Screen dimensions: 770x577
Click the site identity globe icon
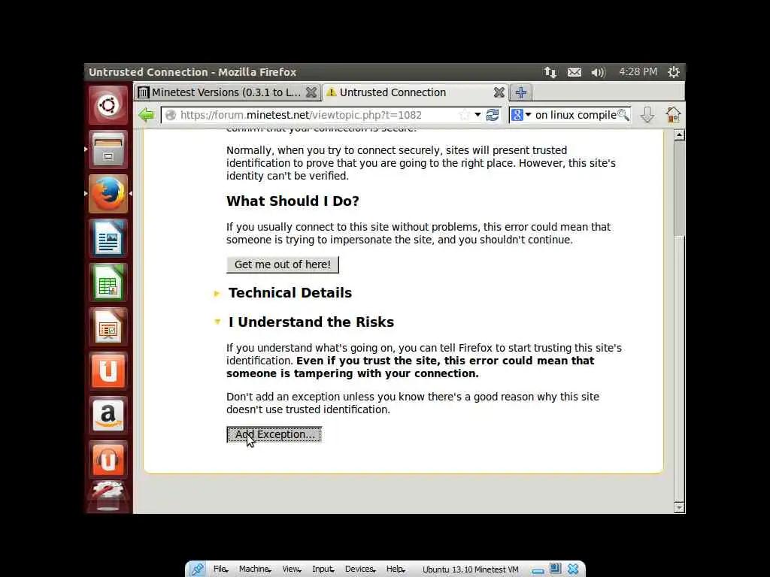[x=171, y=115]
